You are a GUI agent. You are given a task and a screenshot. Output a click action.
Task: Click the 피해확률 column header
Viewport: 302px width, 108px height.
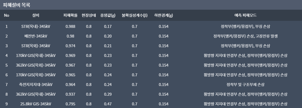point(70,15)
